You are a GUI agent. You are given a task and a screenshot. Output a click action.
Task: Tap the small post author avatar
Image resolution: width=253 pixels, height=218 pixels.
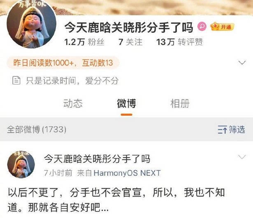21,165
